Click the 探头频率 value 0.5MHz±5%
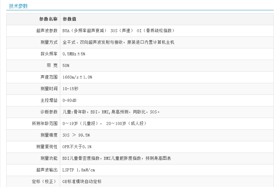Image resolution: width=277 pixels, height=187 pixels. [x=74, y=54]
